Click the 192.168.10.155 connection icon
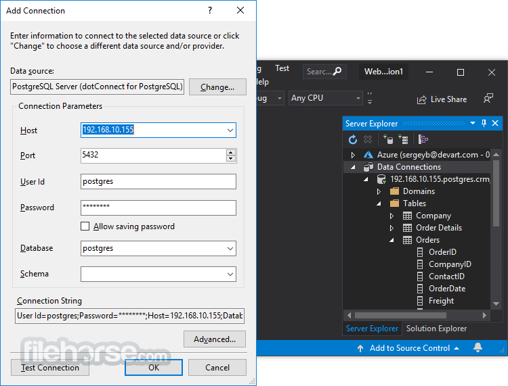 (x=381, y=179)
